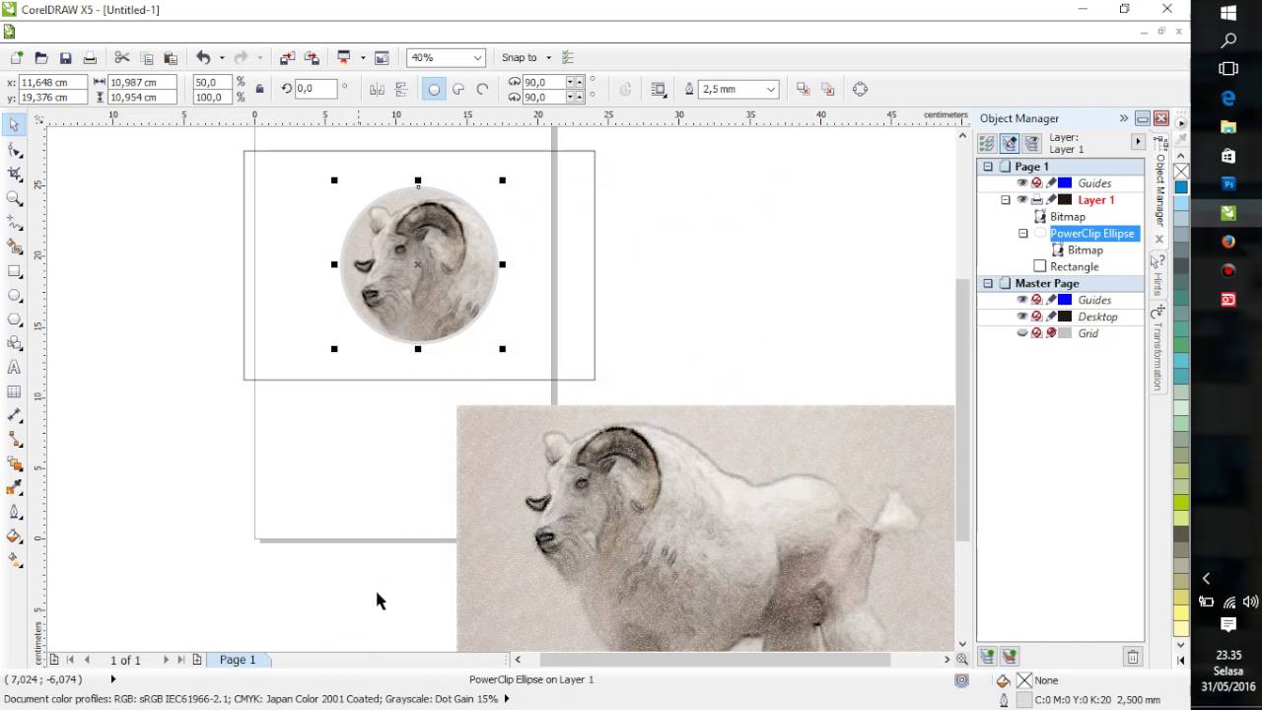Viewport: 1262px width, 710px height.
Task: Toggle visibility of the Master Page Grid layer
Action: pos(1021,333)
